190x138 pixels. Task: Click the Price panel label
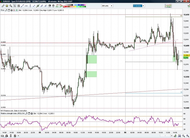coord(2,10)
